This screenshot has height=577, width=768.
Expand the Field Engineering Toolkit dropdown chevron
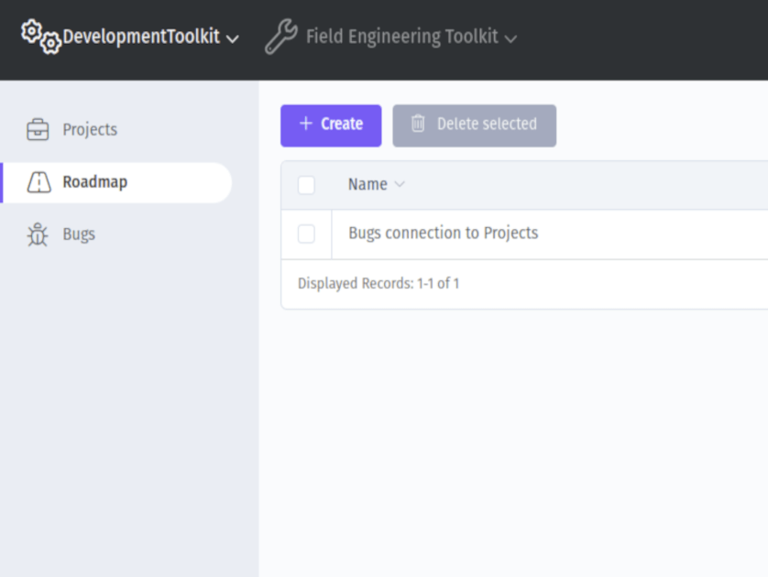click(x=510, y=38)
